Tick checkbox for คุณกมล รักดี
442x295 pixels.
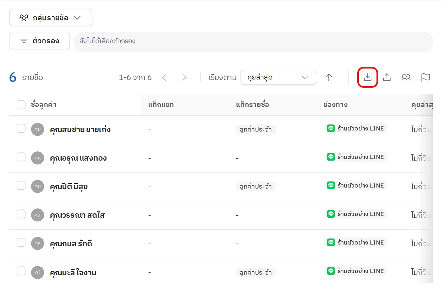tap(21, 243)
